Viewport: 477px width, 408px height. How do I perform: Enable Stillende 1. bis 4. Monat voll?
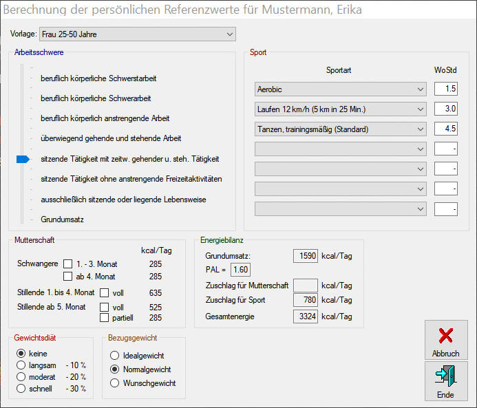pyautogui.click(x=105, y=293)
